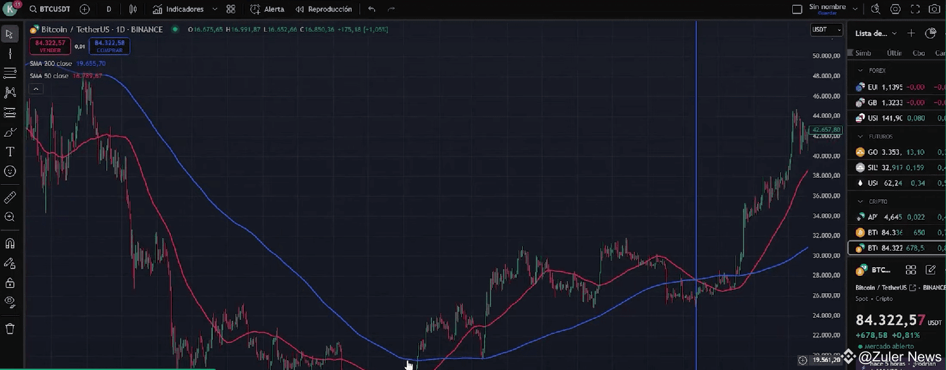
Task: Toggle lock all drawing tools
Action: coord(10,283)
